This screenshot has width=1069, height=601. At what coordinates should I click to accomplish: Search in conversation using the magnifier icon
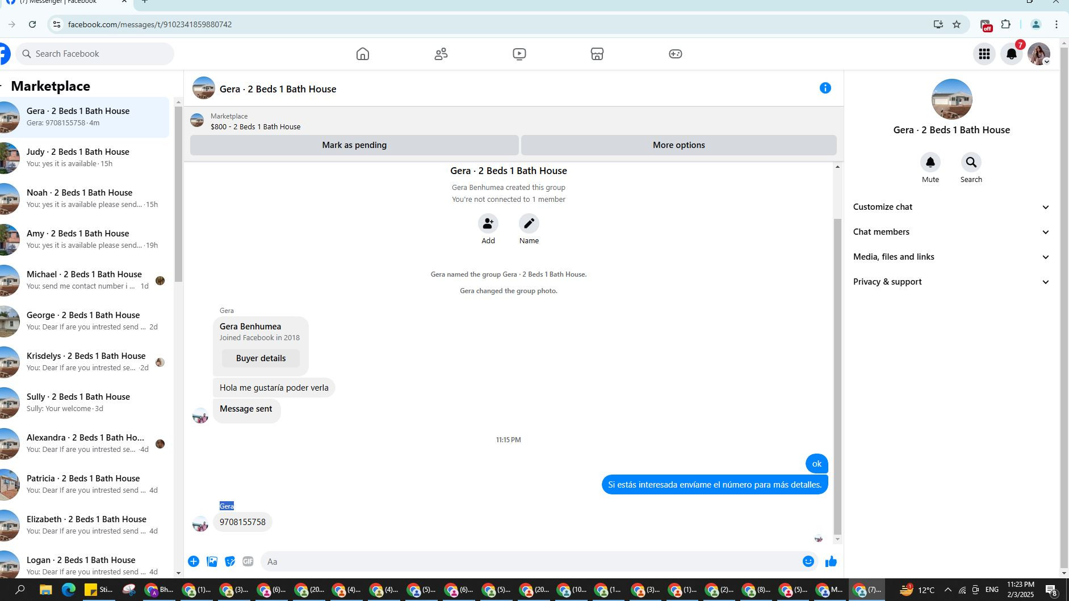coord(971,162)
